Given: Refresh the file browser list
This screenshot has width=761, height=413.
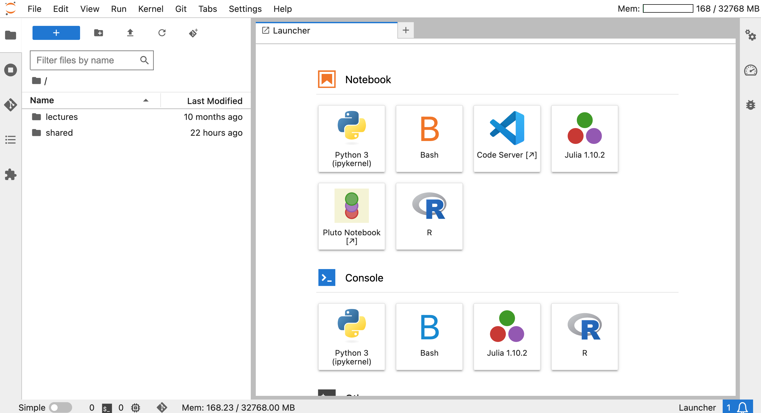Looking at the screenshot, I should tap(162, 33).
